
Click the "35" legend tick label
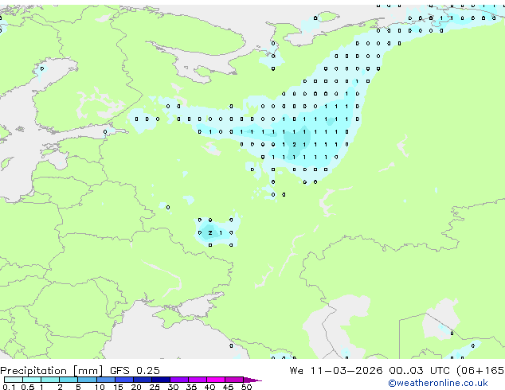pyautogui.click(x=191, y=387)
